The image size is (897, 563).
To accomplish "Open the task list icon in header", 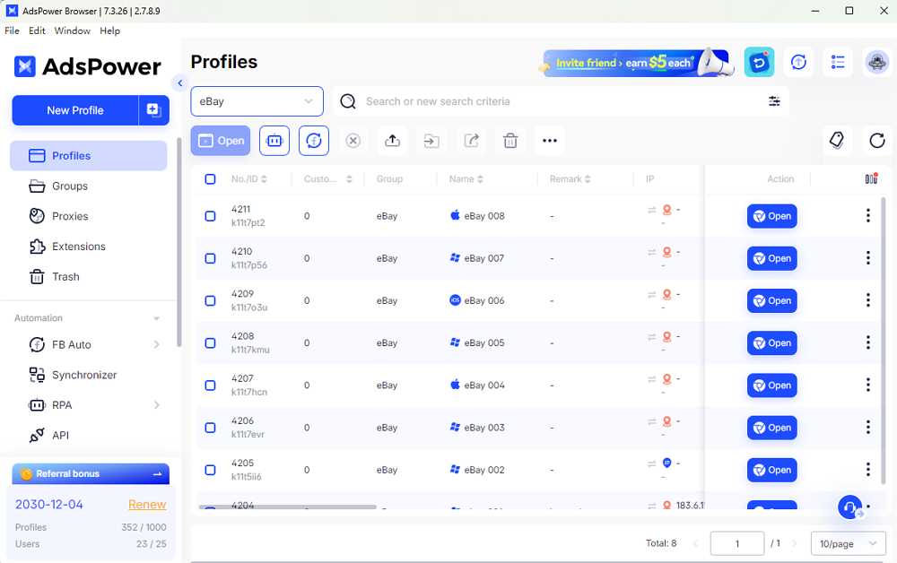I will click(838, 62).
